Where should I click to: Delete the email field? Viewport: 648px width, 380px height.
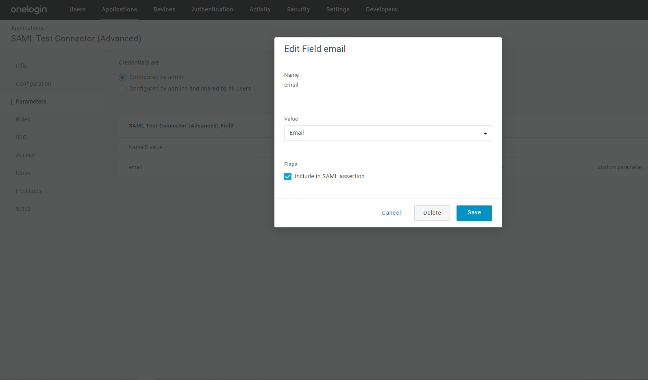432,213
